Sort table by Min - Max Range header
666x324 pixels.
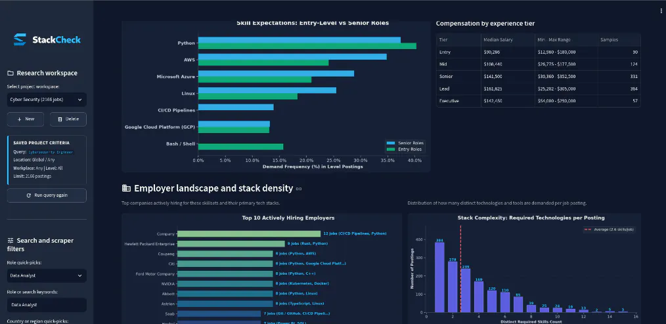coord(566,40)
